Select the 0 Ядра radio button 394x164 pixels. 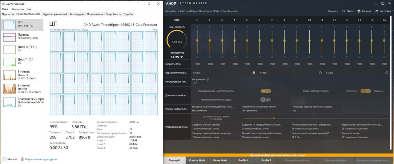tap(254, 73)
